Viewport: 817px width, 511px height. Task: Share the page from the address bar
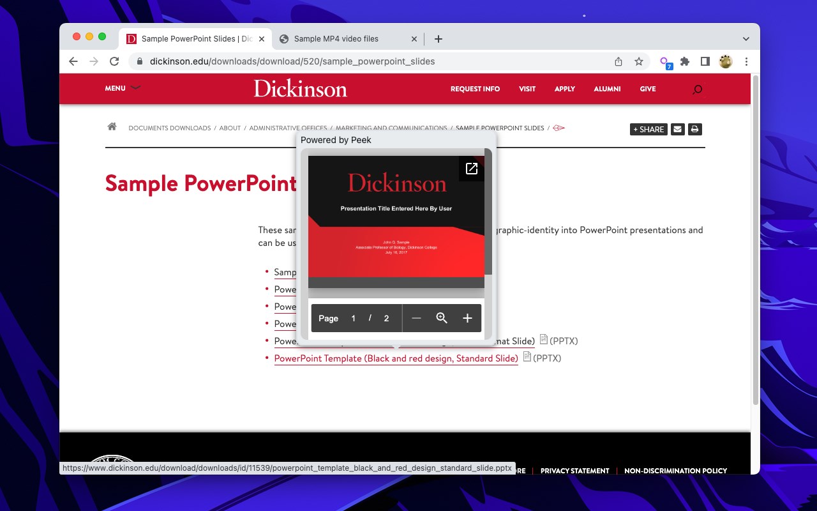(618, 61)
